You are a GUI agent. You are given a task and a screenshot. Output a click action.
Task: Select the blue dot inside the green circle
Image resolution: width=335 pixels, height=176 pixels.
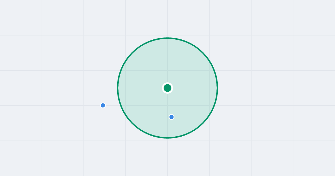171,117
